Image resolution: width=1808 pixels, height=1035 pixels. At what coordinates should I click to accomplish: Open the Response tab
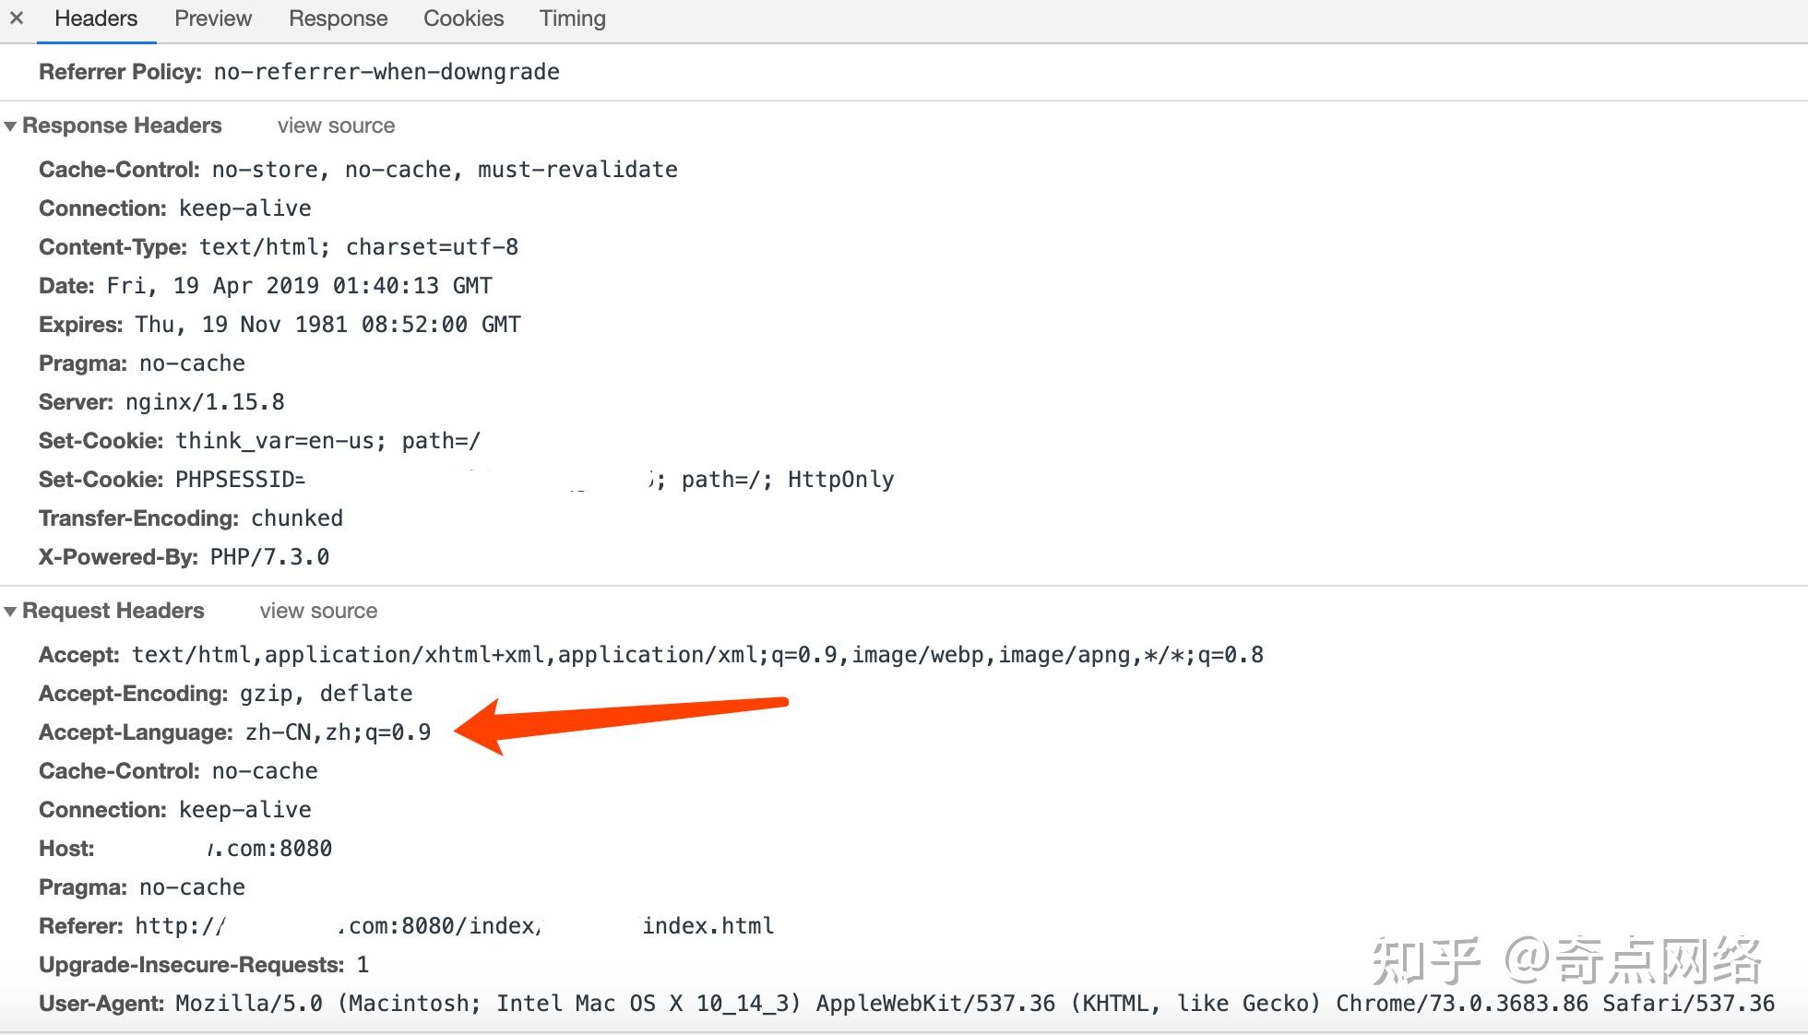point(338,18)
